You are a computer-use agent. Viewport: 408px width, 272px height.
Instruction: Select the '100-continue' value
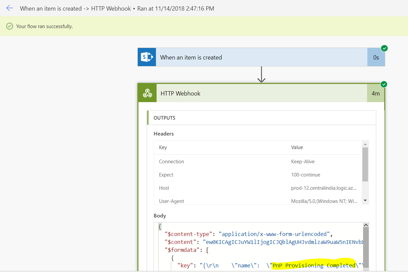(306, 175)
